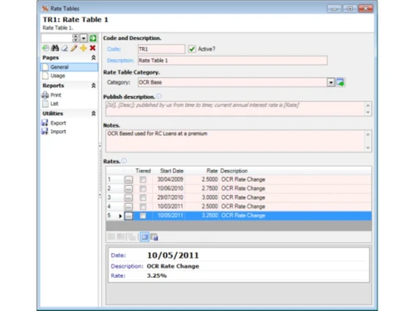415x311 pixels.
Task: Toggle Tiered checkbox for 30/04/2009 row
Action: (143, 180)
